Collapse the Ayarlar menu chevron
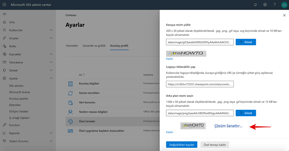Screen dimensions: 289x151 point(51,78)
